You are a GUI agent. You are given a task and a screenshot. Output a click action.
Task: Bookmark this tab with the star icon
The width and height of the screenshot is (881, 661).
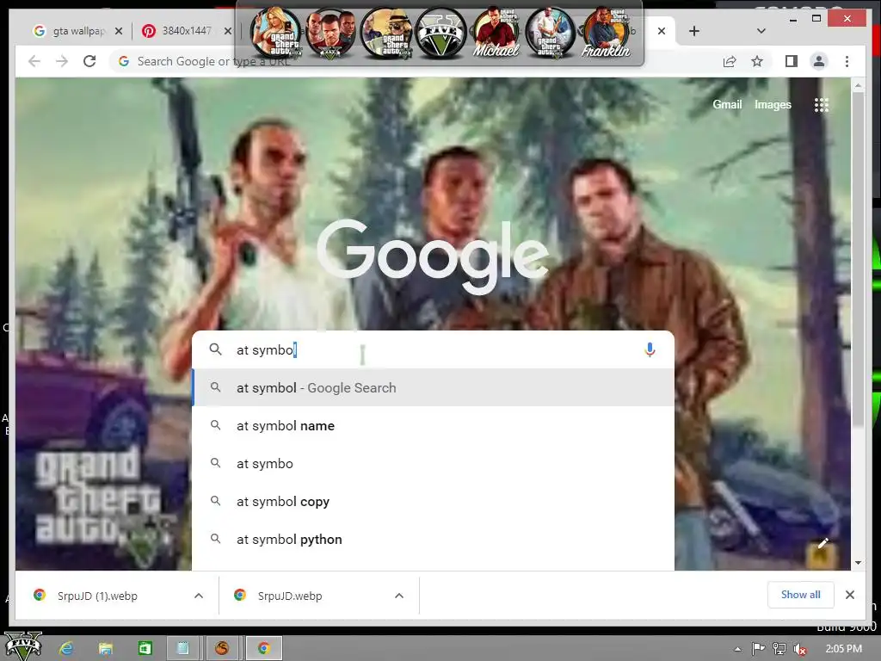point(757,61)
